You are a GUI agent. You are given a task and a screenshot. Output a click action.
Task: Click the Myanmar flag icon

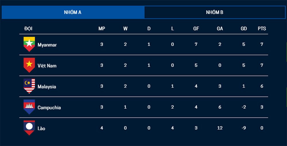29,44
